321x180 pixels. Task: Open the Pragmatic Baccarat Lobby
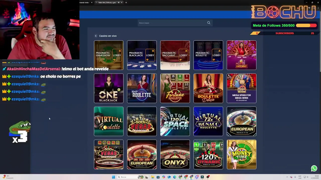tap(175, 55)
